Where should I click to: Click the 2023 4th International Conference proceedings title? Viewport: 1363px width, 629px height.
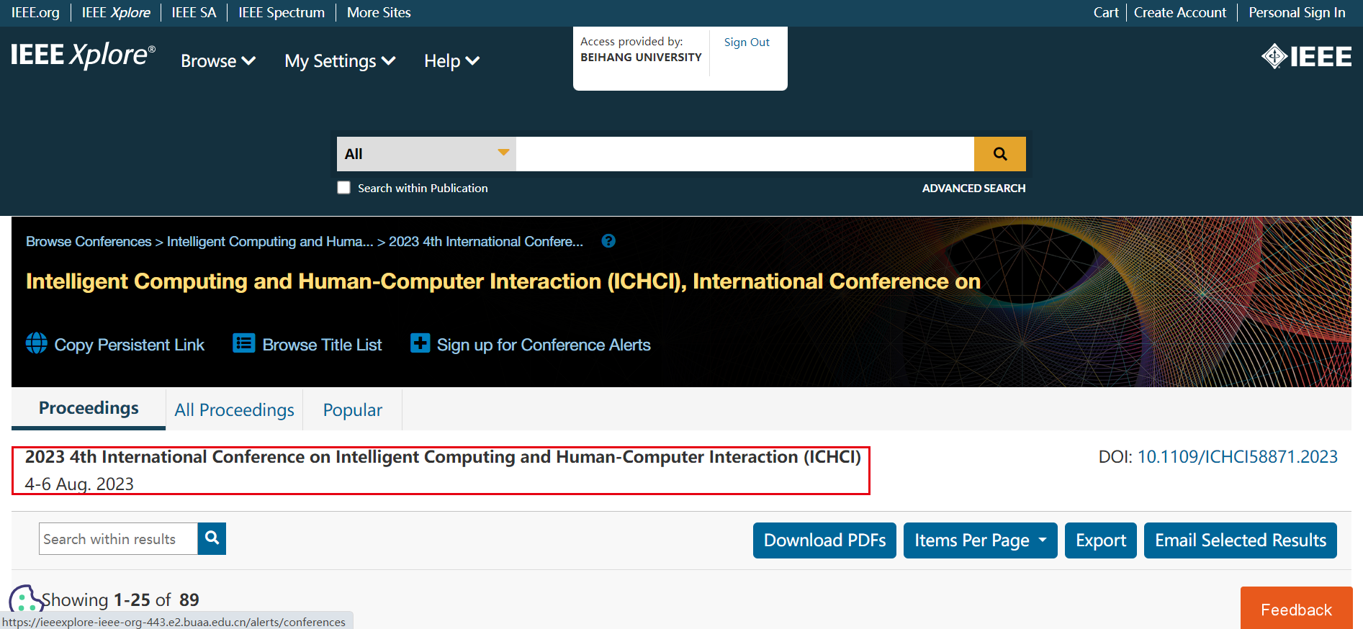pos(443,457)
